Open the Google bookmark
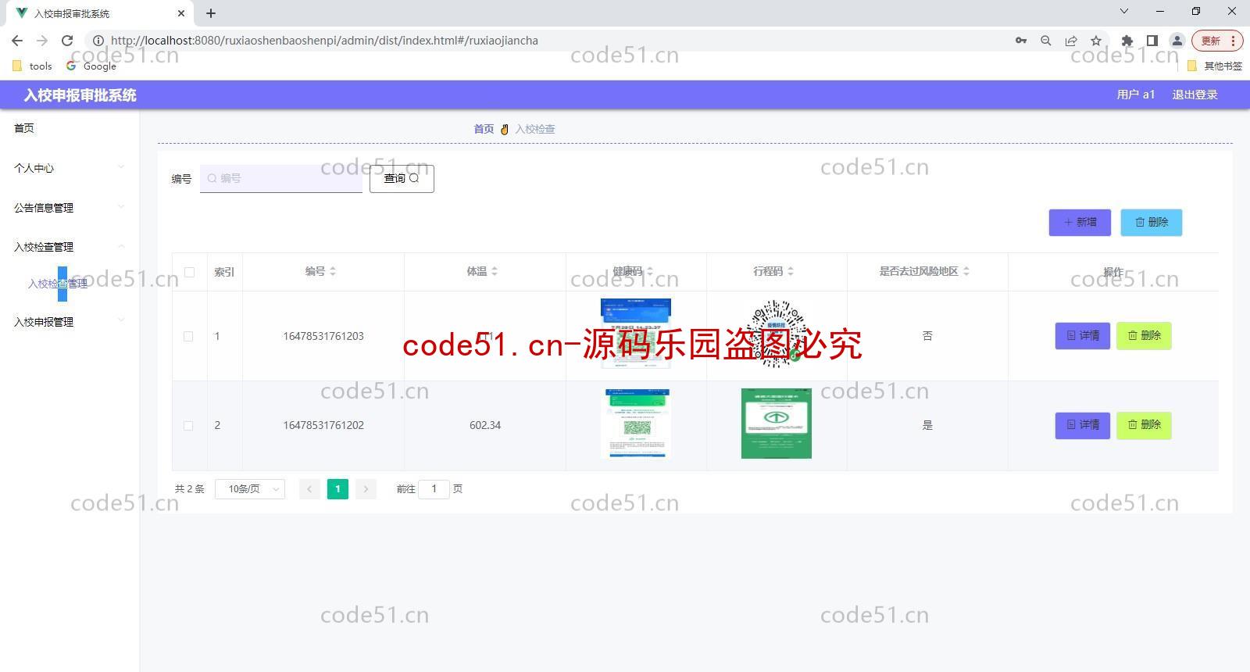Screen dimensions: 1250x672 91,66
